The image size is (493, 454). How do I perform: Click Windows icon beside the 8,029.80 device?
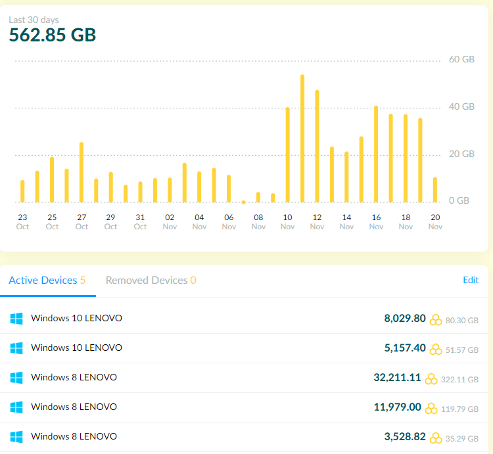point(16,319)
